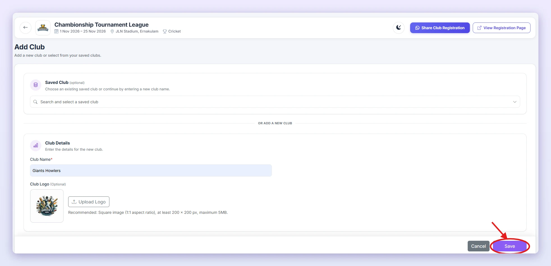Click the Upload Logo button
Screen dimensions: 551x266
point(89,202)
